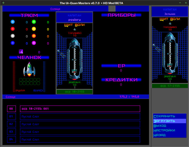Select the light blue mineral orb in cargo

point(13,22)
